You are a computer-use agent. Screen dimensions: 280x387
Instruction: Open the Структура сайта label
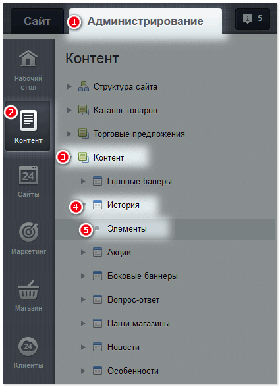125,87
